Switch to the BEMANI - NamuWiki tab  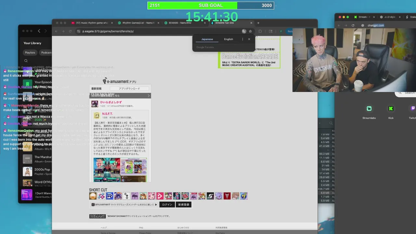pyautogui.click(x=184, y=23)
